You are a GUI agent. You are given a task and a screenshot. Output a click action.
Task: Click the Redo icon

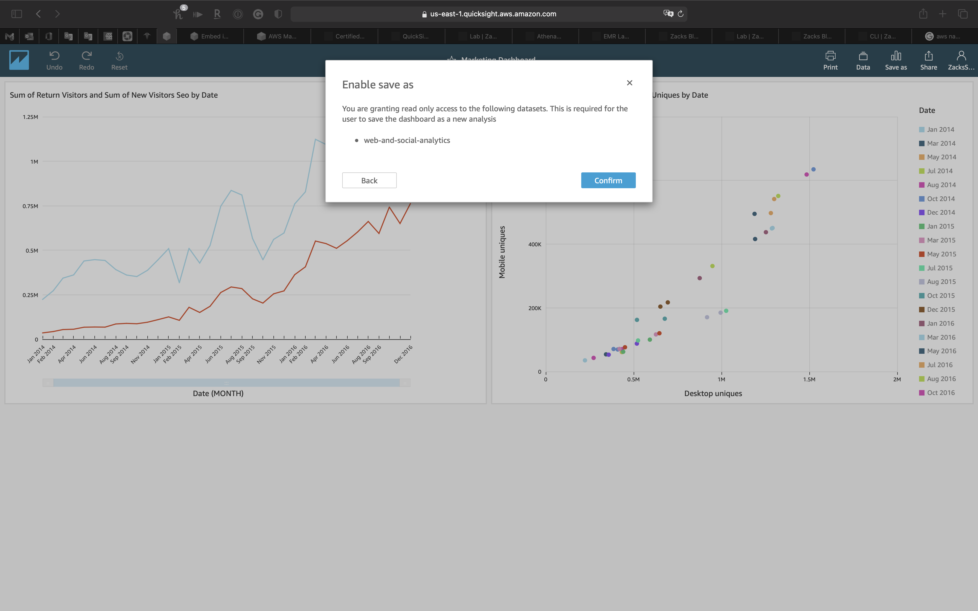[x=87, y=56]
